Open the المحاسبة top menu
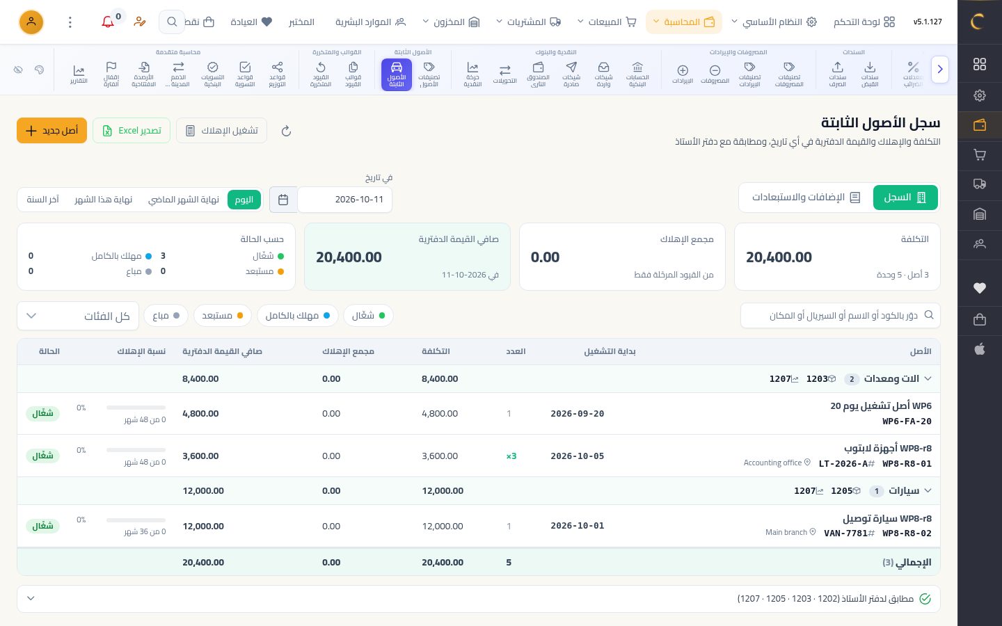The image size is (1002, 626). [684, 22]
